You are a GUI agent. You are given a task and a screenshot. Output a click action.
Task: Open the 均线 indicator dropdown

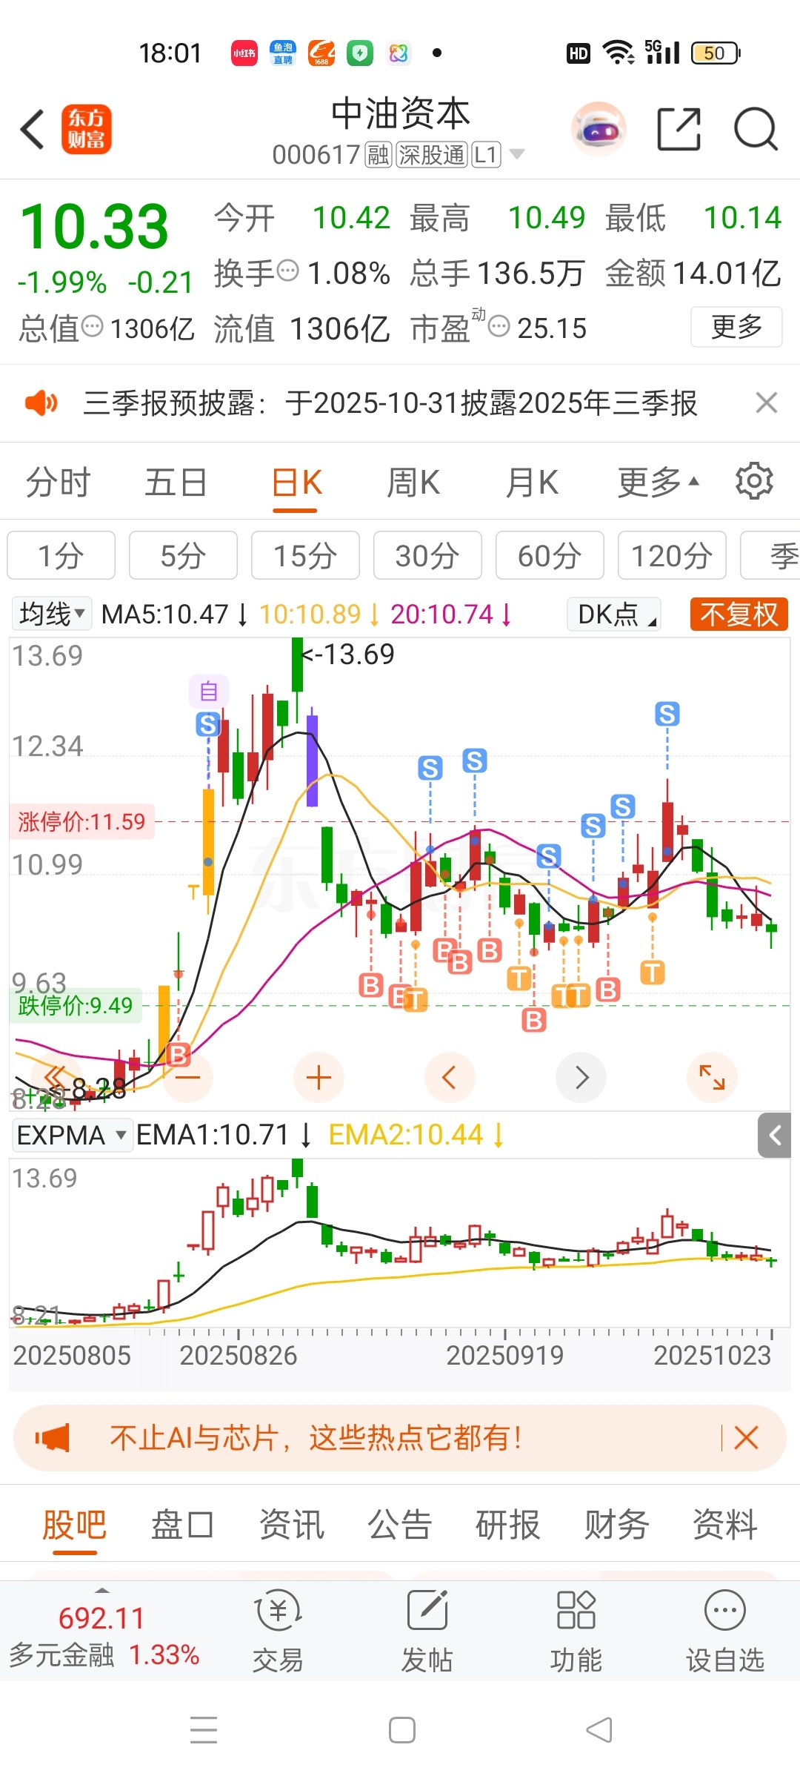(x=52, y=614)
